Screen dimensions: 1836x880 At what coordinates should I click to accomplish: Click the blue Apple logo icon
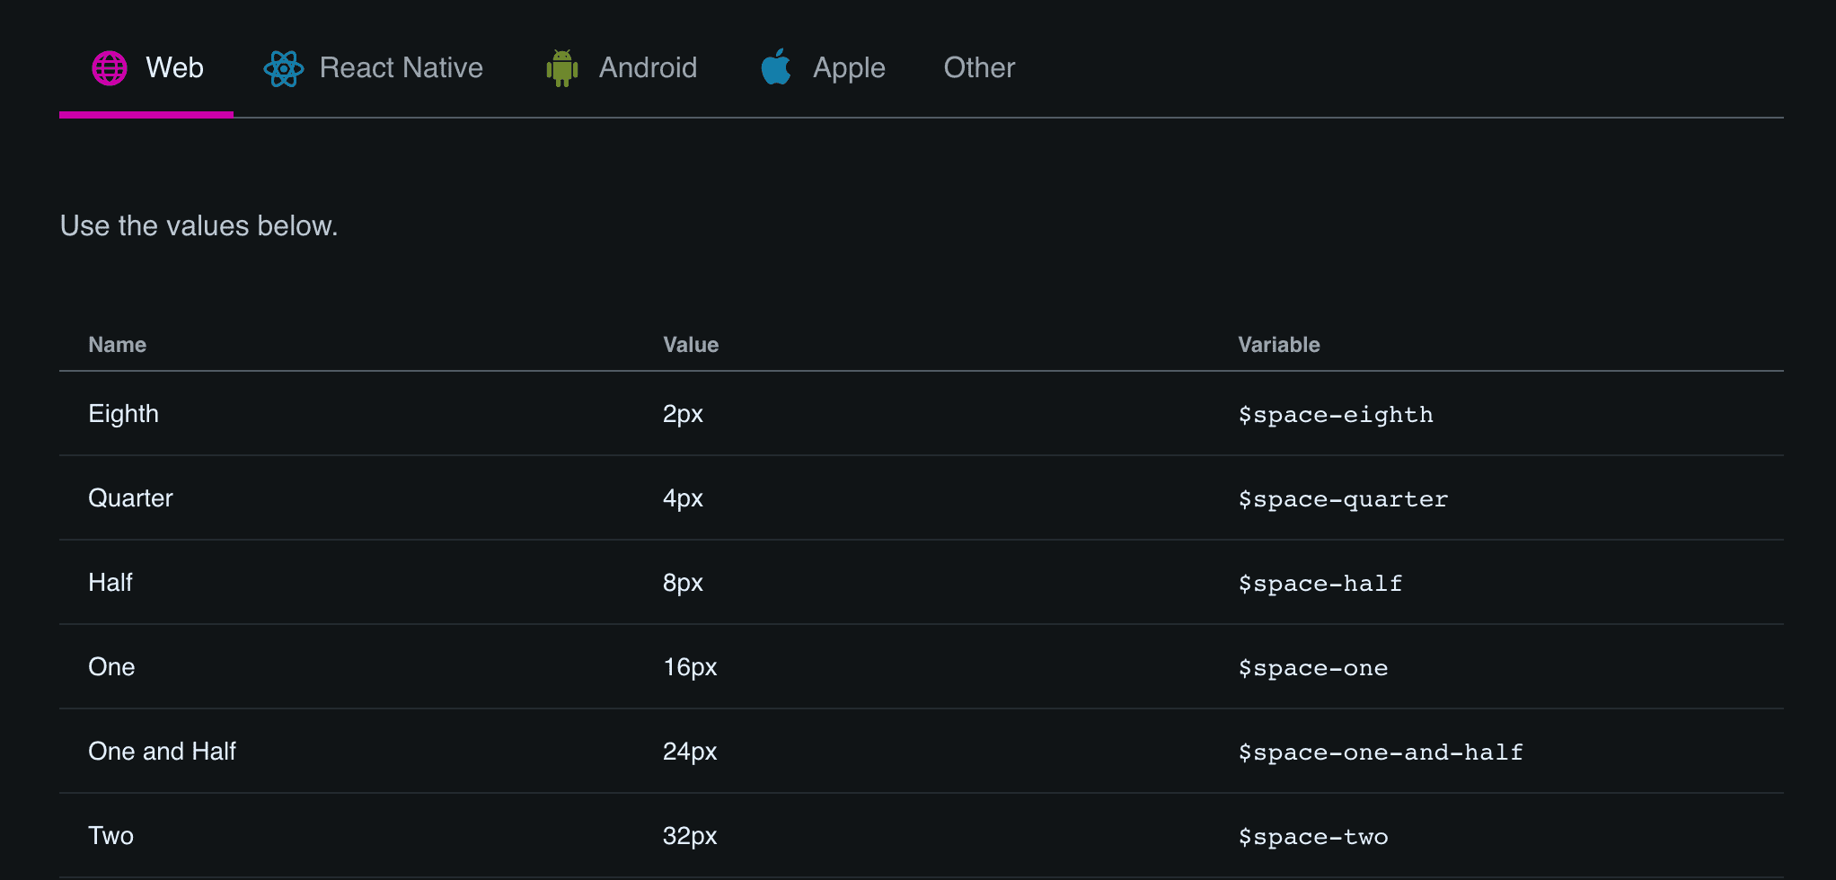[x=776, y=67]
